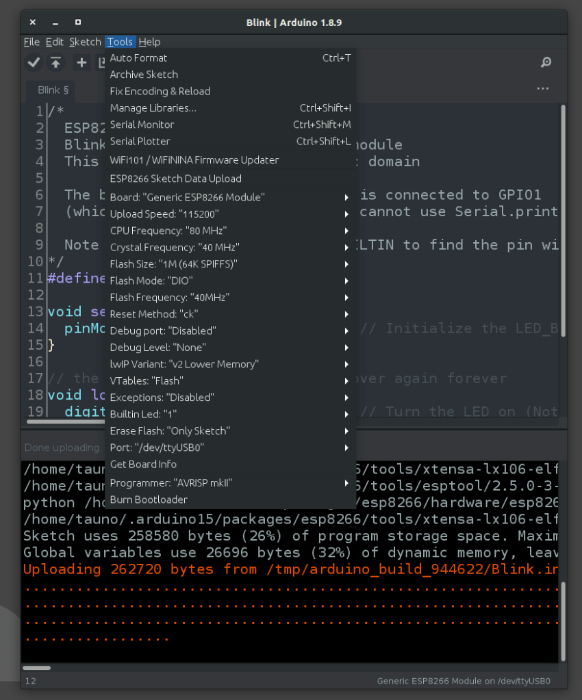Expand the Port submenu
The height and width of the screenshot is (700, 582).
tap(229, 448)
